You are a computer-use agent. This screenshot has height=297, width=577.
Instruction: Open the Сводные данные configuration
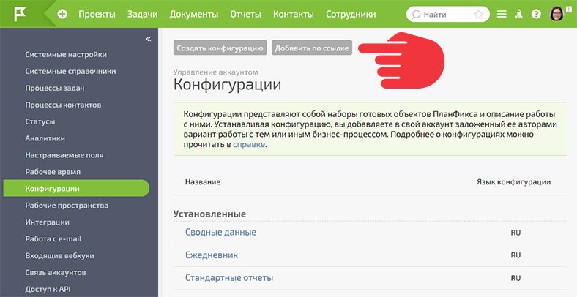coord(220,233)
